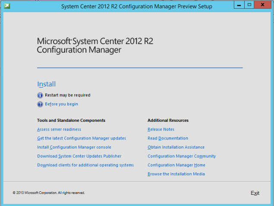Click Obtain Installation Assistance
The width and height of the screenshot is (274, 206).
point(176,147)
